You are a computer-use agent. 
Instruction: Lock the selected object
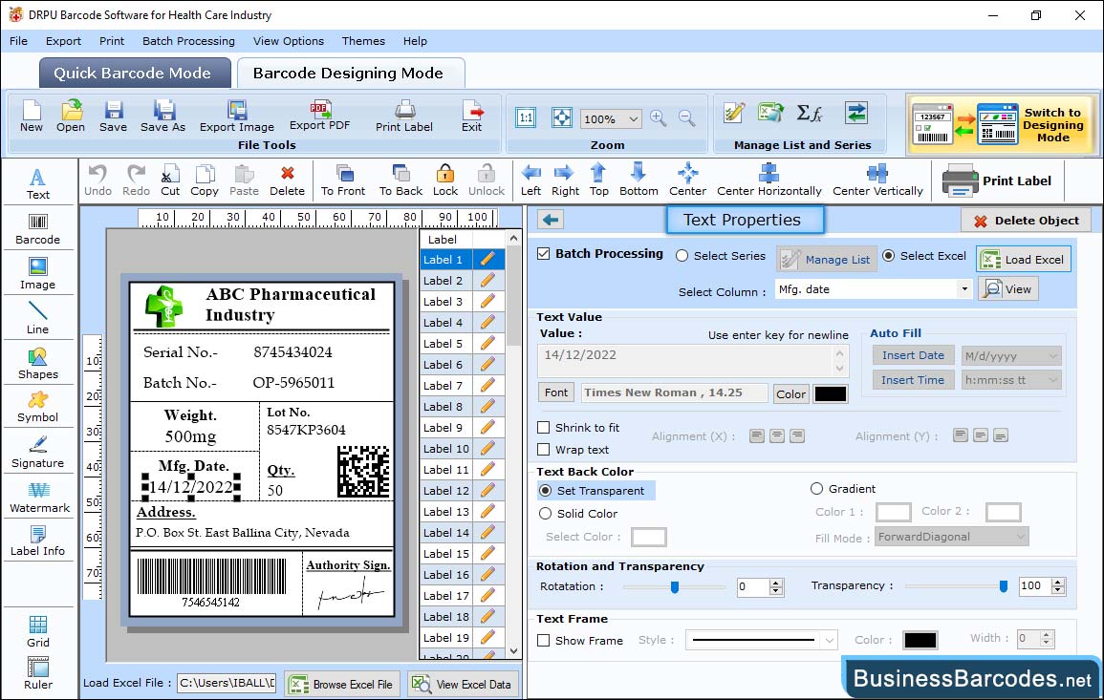(445, 180)
